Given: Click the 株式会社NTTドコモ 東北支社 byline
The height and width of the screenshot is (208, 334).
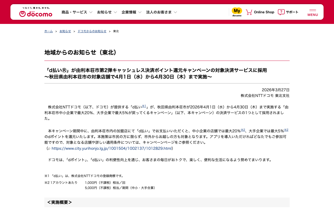Looking at the screenshot, I should [265, 96].
